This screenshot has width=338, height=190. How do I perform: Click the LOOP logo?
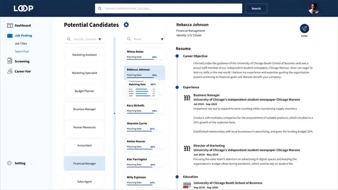(x=23, y=8)
